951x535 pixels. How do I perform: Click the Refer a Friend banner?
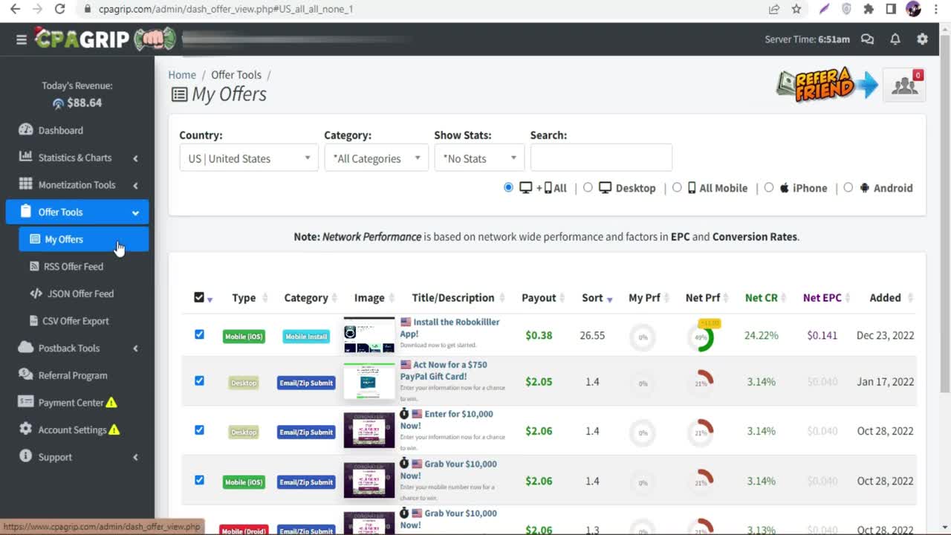point(827,85)
